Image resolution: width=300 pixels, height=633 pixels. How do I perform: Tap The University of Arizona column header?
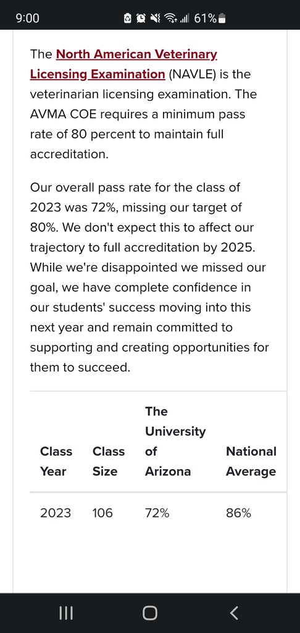175,441
